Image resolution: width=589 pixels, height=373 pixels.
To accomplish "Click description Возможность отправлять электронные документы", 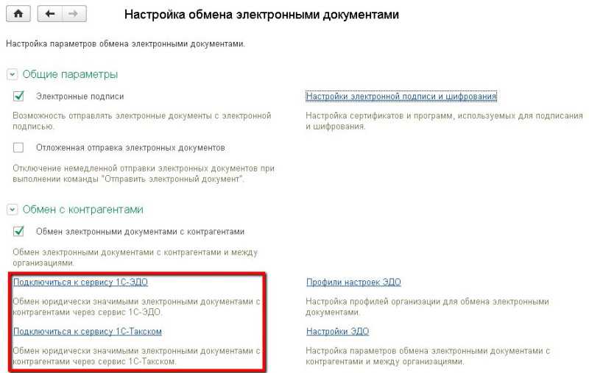I will pos(141,121).
